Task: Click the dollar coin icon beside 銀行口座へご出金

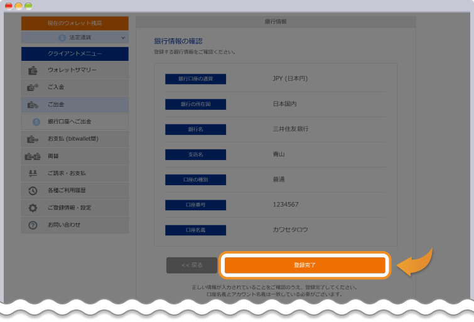Action: [x=36, y=122]
